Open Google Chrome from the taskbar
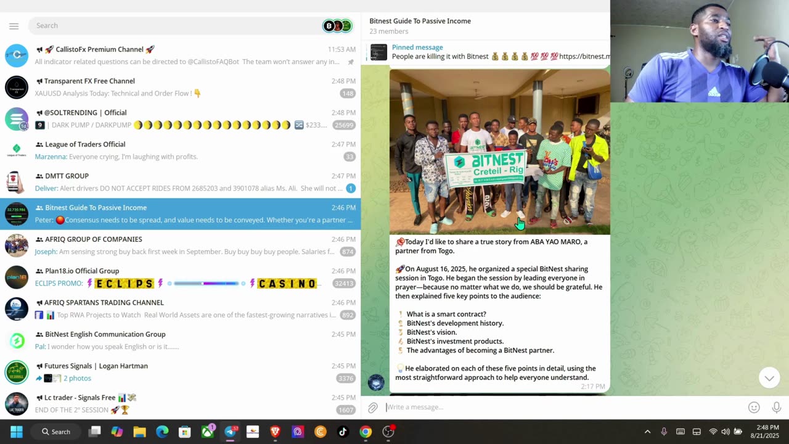Viewport: 789px width, 444px height. tap(366, 432)
